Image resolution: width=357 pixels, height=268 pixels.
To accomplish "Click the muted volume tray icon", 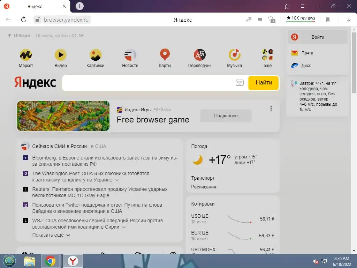I will (x=316, y=261).
